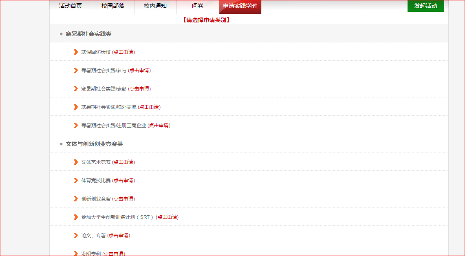Viewport: 465px width, 256px height.
Task: Click the 参加大学生创新训练计划（SRT） item text
Action: click(x=118, y=217)
